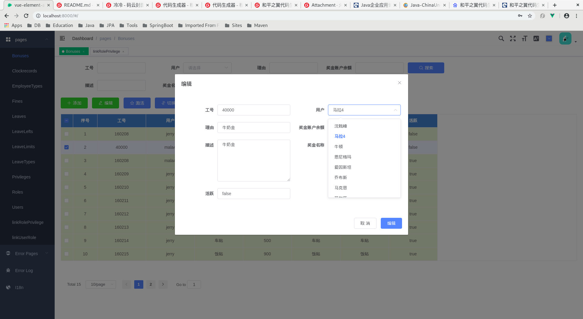Switch to the linkRolePrivilege tab
This screenshot has width=583, height=319.
pos(107,51)
